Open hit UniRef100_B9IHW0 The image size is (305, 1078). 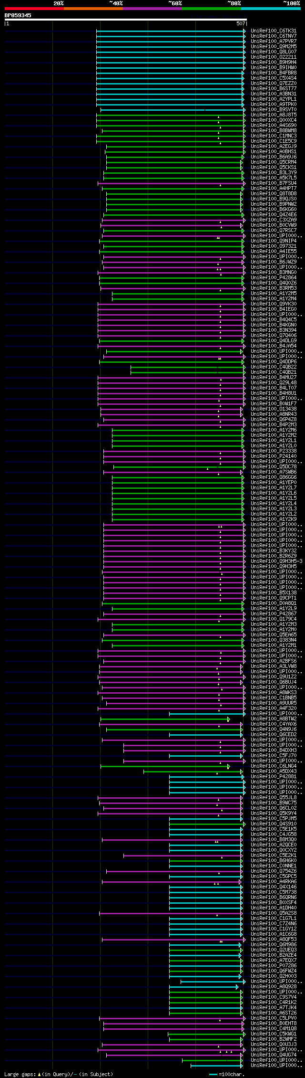pyautogui.click(x=274, y=67)
